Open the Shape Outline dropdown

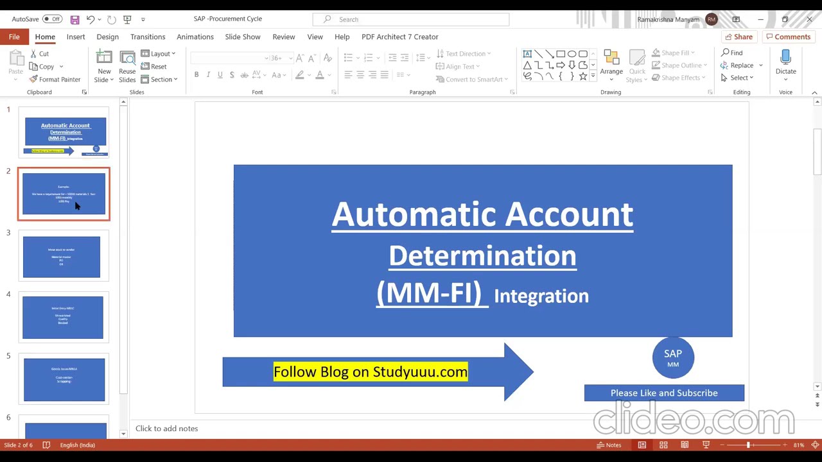point(679,65)
